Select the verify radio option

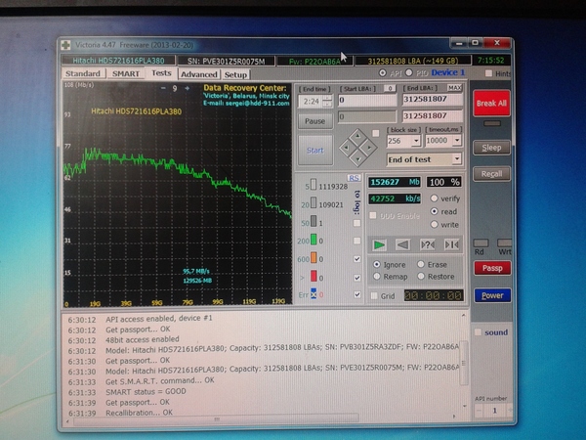[434, 198]
